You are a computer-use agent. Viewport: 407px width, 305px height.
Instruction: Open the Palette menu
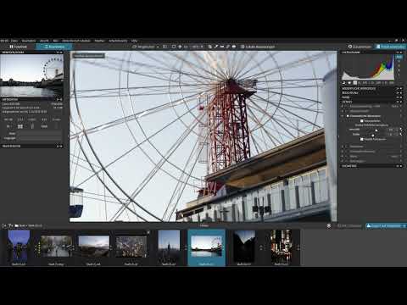click(x=99, y=41)
